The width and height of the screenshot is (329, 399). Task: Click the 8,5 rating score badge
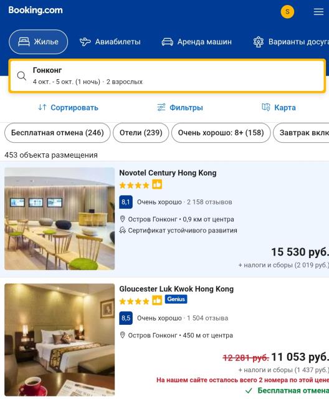click(126, 318)
